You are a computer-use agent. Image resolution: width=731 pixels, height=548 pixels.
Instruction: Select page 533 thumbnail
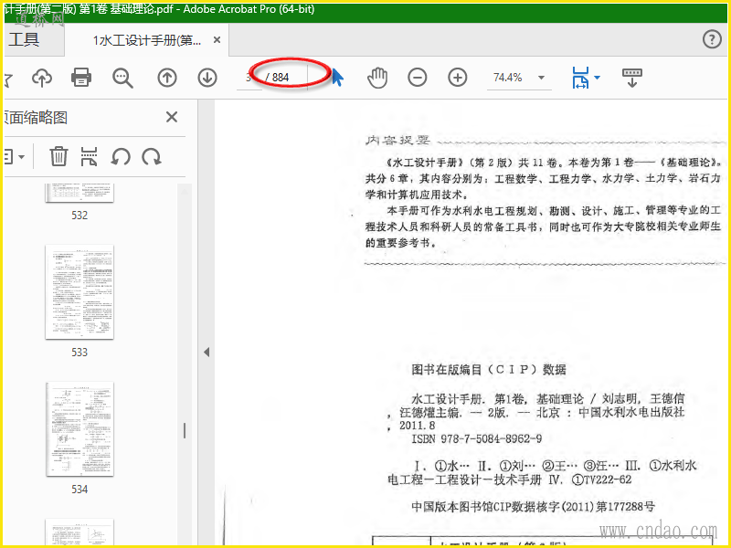pos(79,292)
